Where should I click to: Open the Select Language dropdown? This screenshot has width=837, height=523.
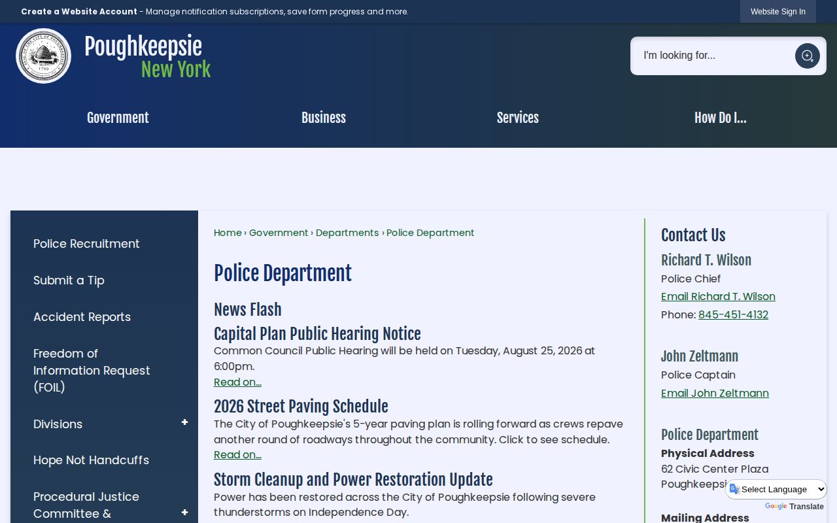[x=777, y=489]
